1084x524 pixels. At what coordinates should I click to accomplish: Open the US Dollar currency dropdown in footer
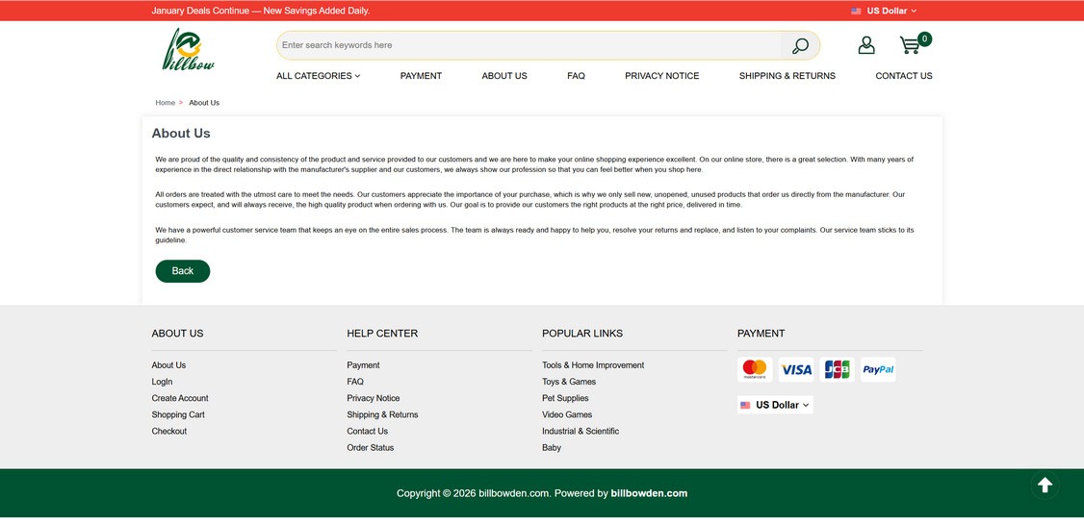(775, 405)
